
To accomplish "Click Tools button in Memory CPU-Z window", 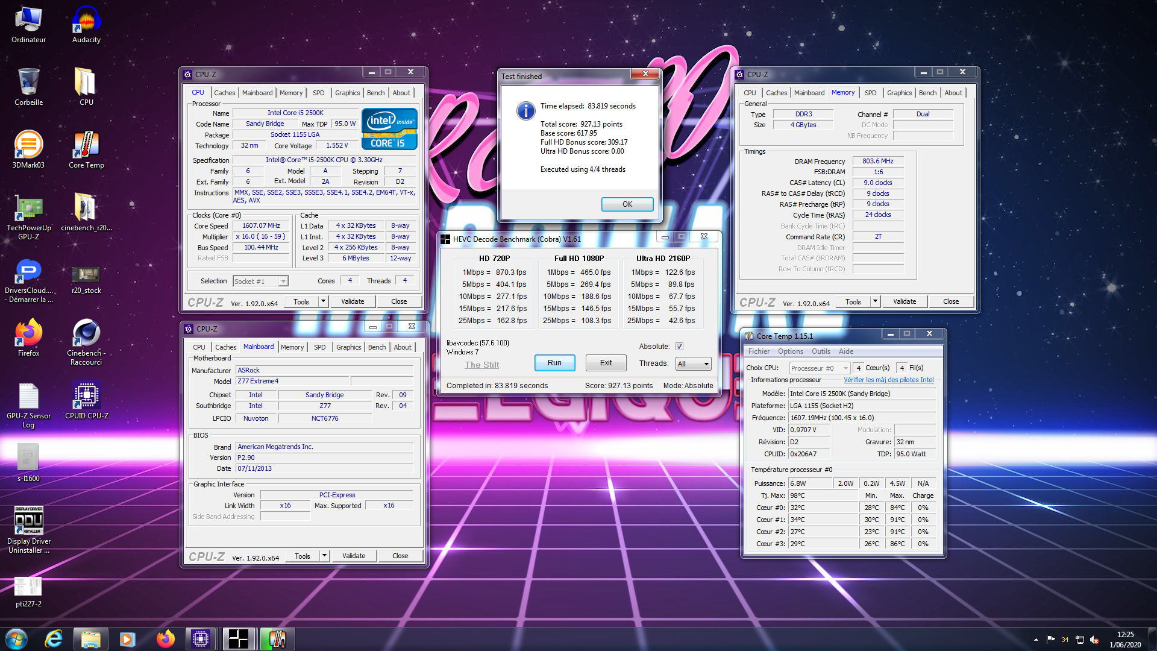I will [x=853, y=301].
